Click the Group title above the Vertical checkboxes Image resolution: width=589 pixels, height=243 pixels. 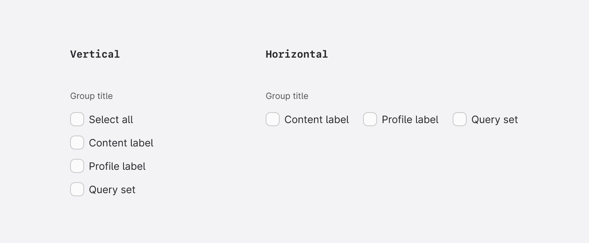pos(91,96)
